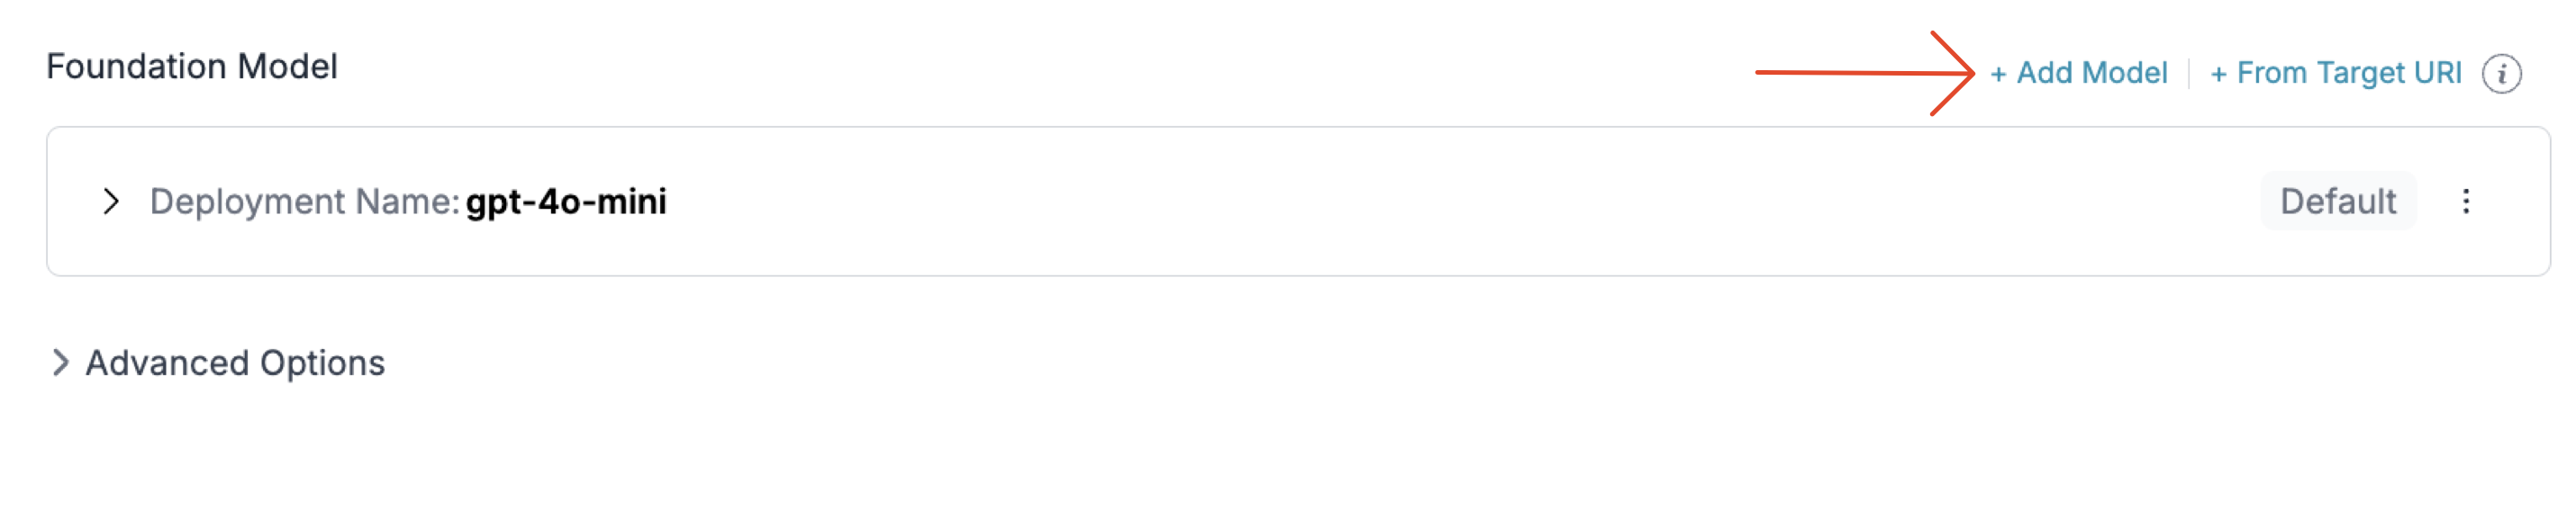2576x529 pixels.
Task: Click the Deployment Name label
Action: pyautogui.click(x=304, y=202)
